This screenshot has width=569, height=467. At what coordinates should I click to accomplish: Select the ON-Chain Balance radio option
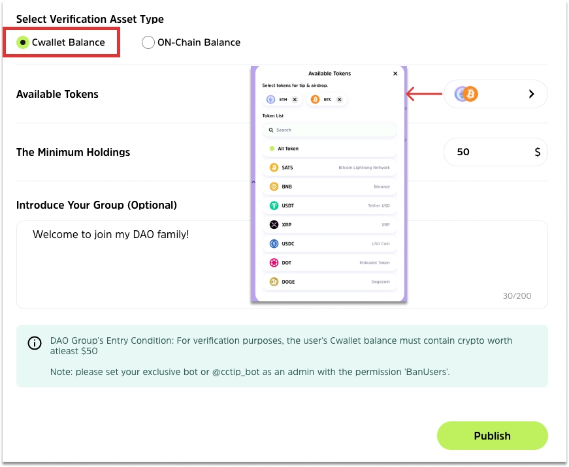pos(148,42)
